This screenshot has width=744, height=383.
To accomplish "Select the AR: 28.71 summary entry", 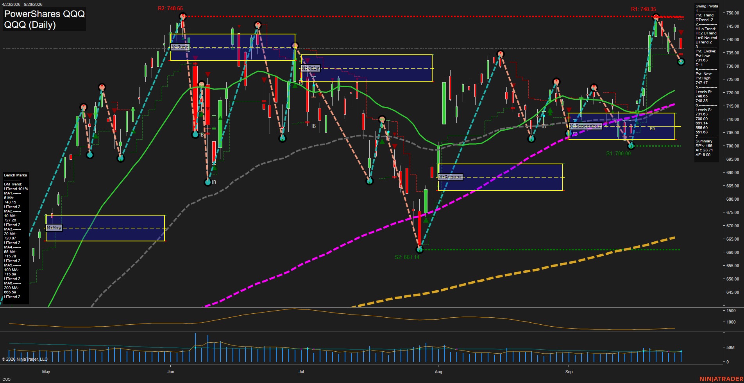I will [704, 150].
